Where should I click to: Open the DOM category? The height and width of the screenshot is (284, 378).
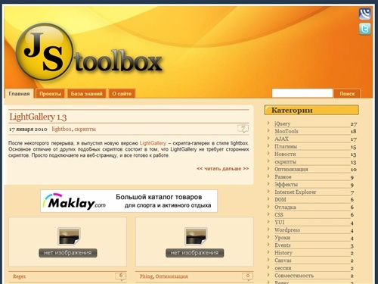(x=280, y=200)
